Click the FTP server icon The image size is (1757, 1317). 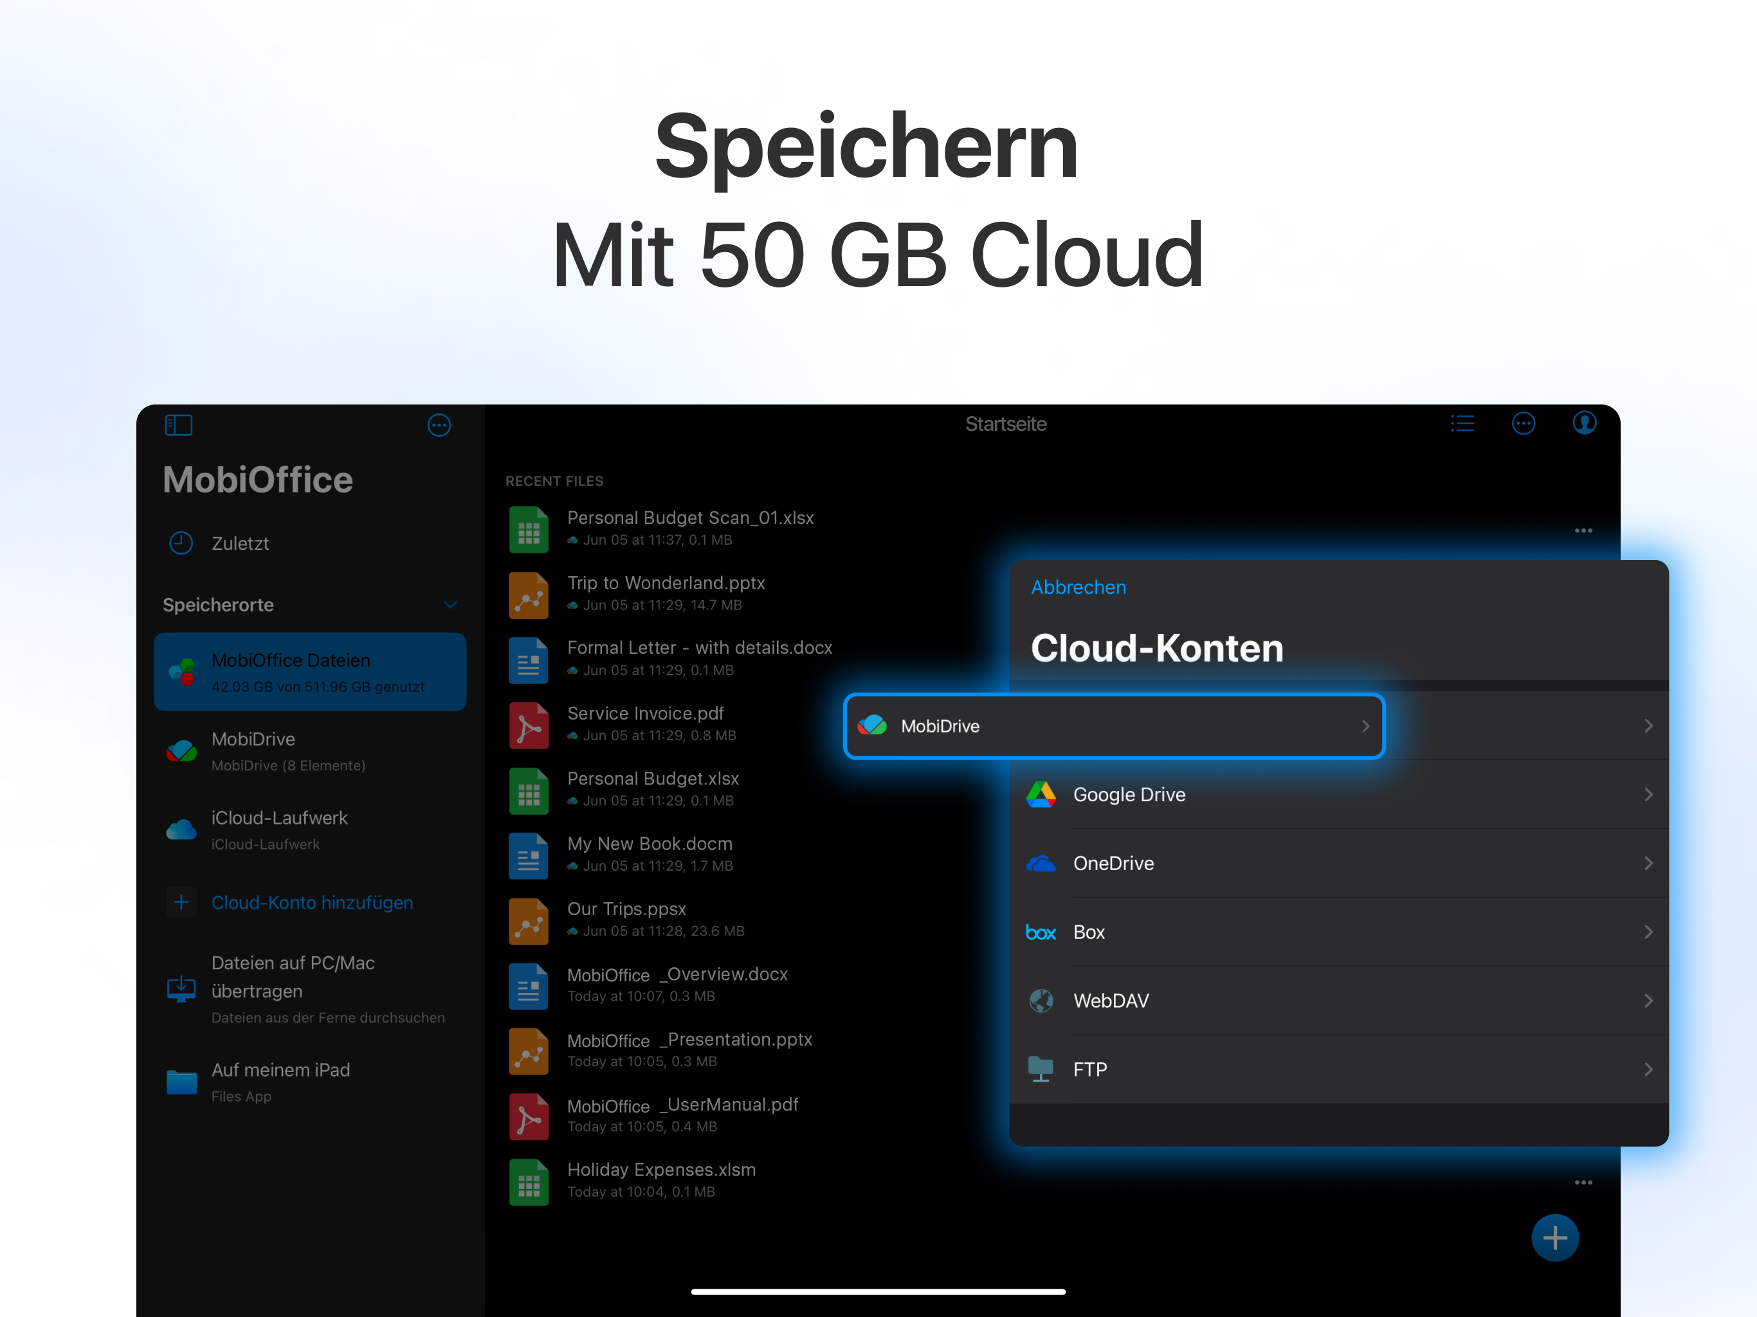(x=1041, y=1069)
